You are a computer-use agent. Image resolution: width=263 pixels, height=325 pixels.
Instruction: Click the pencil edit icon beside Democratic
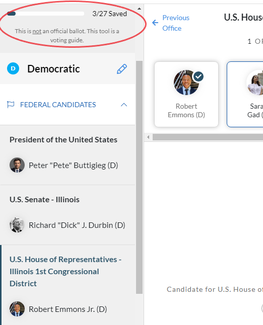point(122,69)
